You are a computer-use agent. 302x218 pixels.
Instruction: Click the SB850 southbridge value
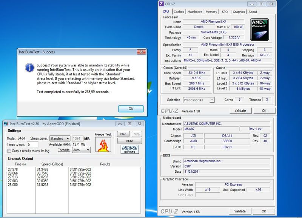point(227,141)
